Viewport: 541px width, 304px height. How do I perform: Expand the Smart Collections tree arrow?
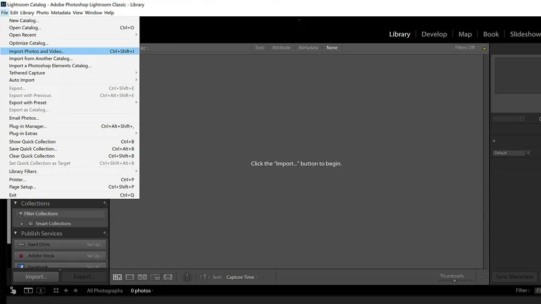point(22,223)
